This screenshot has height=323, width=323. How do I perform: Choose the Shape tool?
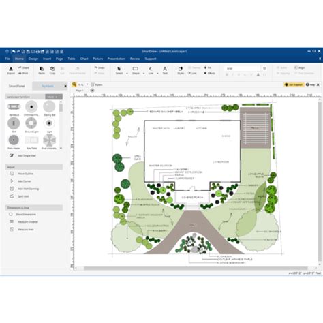[136, 70]
